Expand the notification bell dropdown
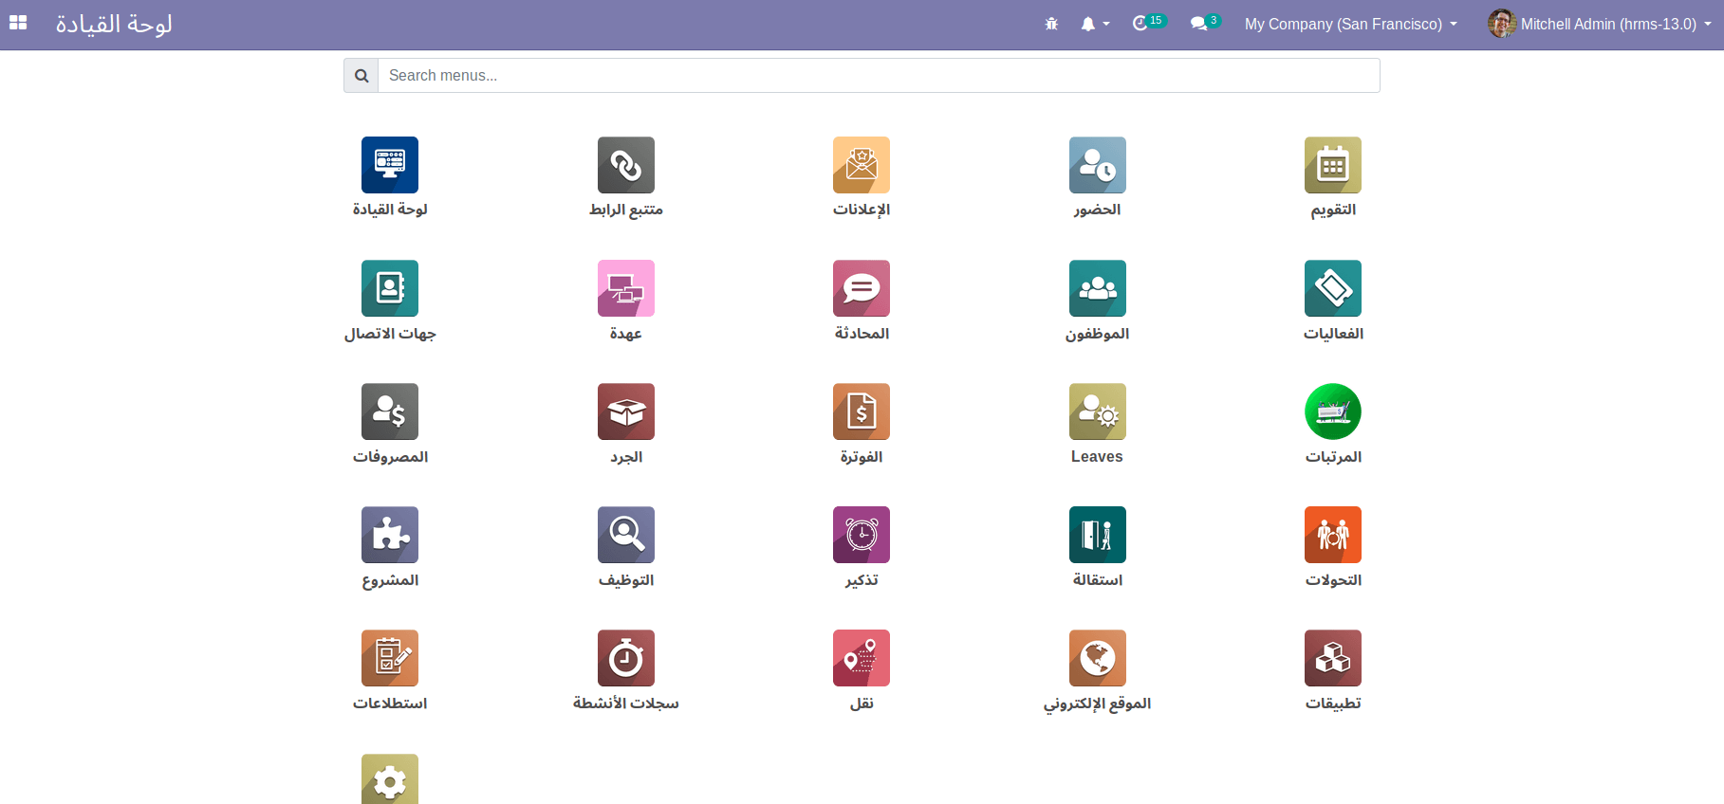Image resolution: width=1724 pixels, height=804 pixels. [x=1095, y=24]
